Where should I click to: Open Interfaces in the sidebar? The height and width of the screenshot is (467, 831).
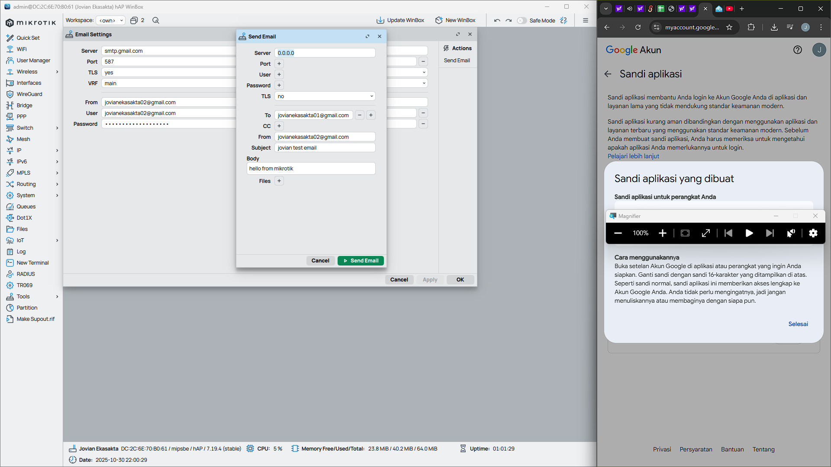29,83
